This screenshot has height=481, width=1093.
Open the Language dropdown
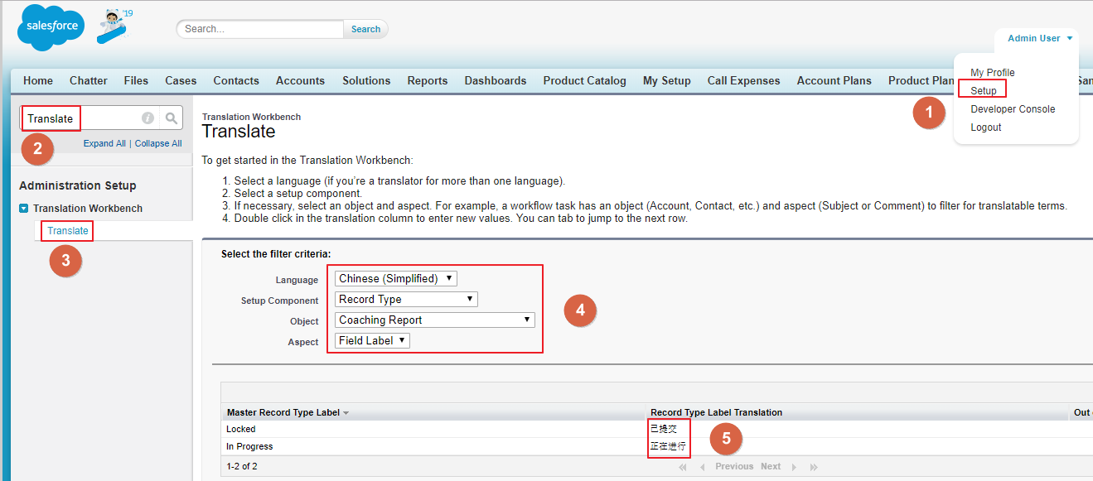pyautogui.click(x=395, y=279)
